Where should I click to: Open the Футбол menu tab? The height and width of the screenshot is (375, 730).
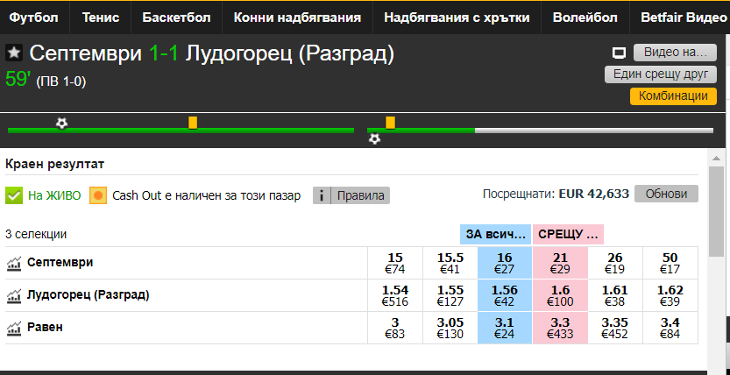pyautogui.click(x=34, y=18)
